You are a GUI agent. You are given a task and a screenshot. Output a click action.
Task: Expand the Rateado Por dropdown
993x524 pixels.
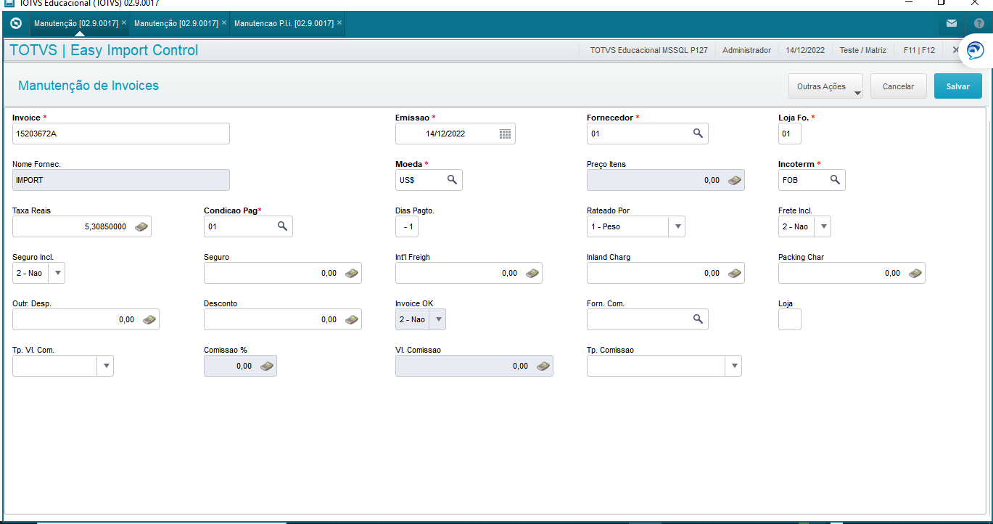coord(677,226)
